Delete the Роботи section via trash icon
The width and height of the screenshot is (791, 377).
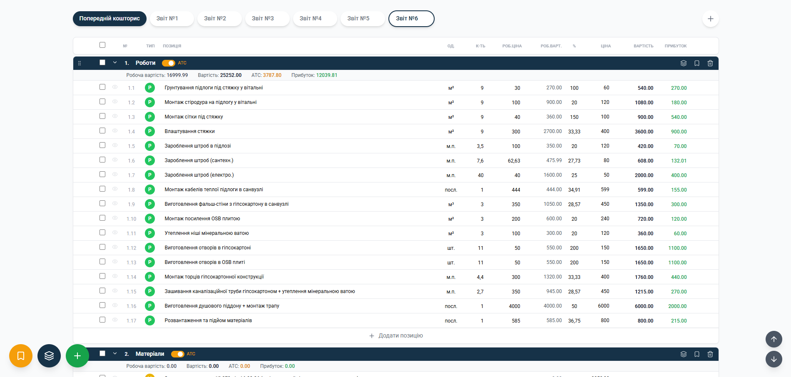click(x=711, y=63)
